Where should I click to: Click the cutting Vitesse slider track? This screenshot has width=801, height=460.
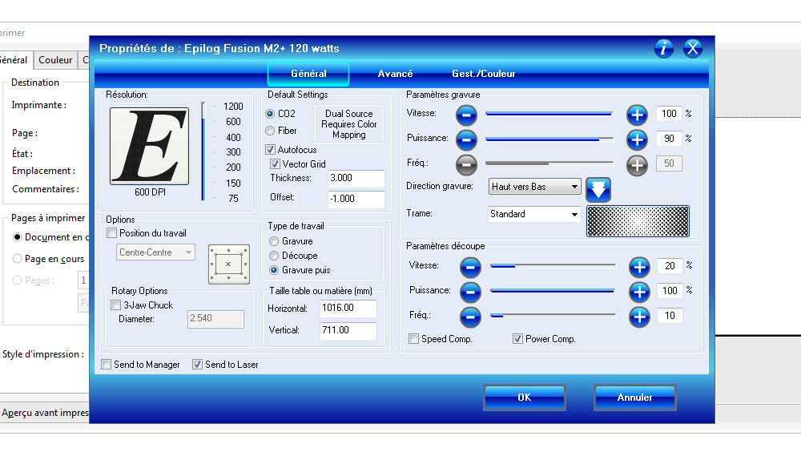point(553,266)
